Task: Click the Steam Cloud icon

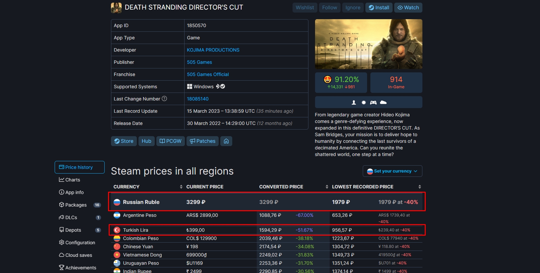Action: 383,102
